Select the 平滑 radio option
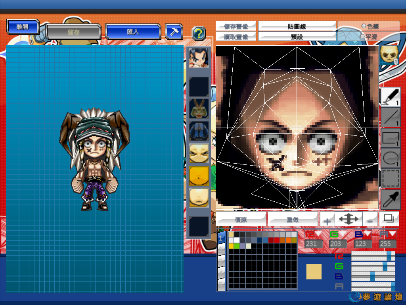The width and height of the screenshot is (406, 305). tap(368, 37)
